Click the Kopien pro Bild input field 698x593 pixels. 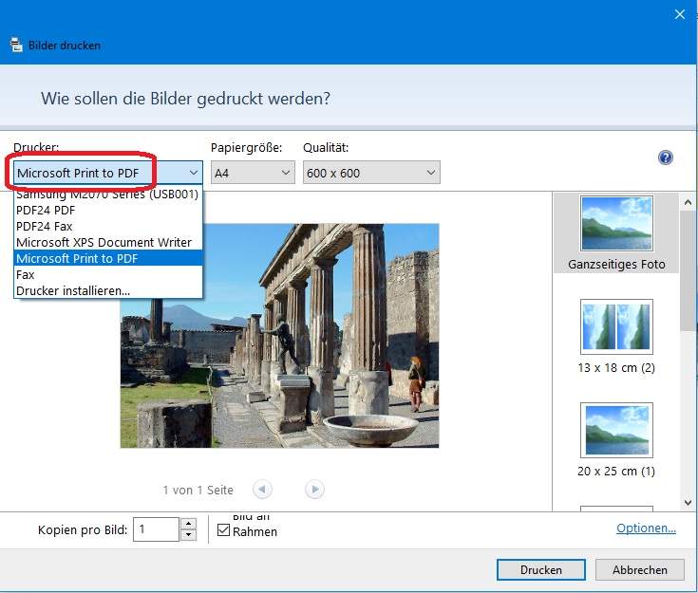click(x=156, y=529)
